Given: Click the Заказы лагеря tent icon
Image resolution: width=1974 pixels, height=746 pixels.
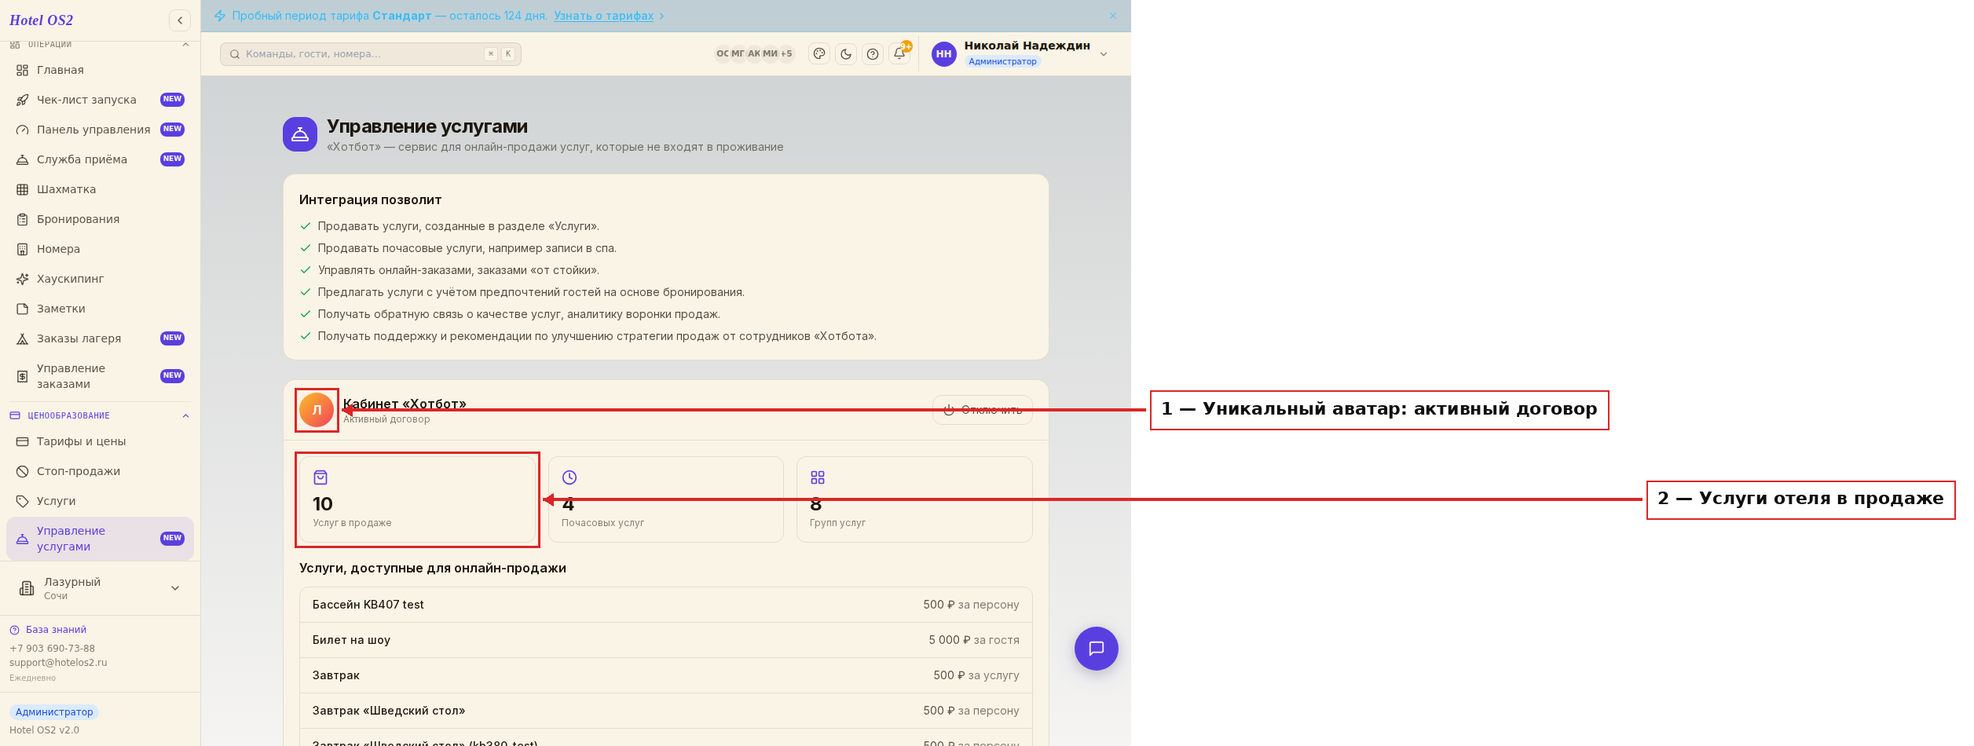Looking at the screenshot, I should pyautogui.click(x=23, y=338).
